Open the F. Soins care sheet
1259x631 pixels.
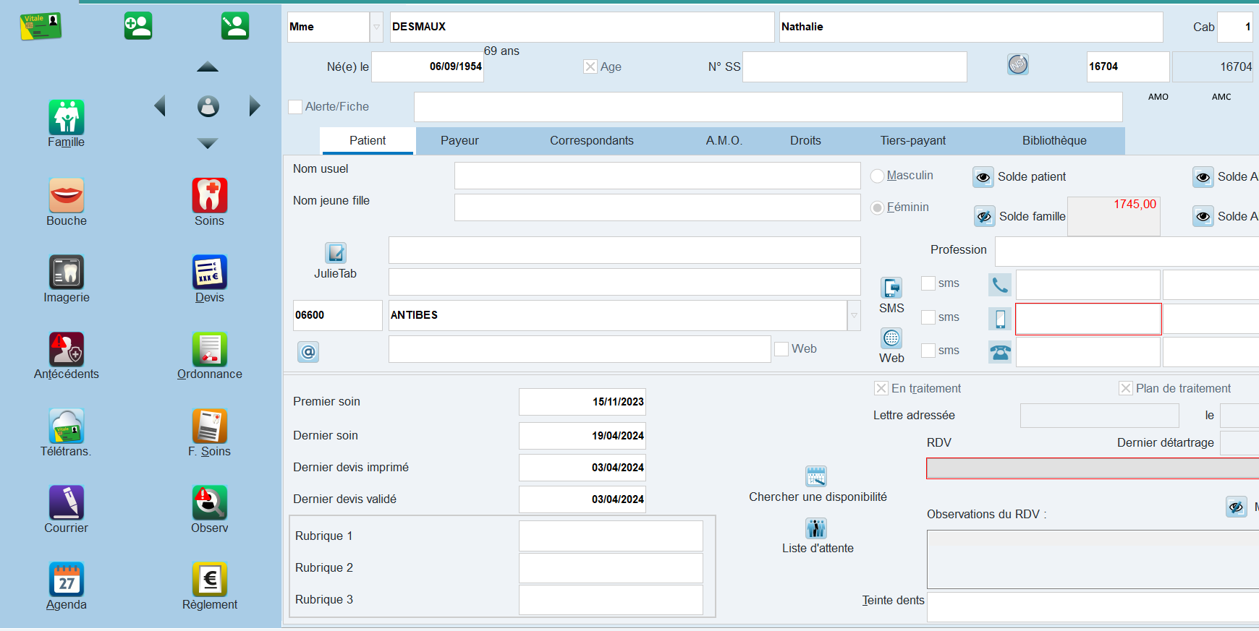pos(210,426)
